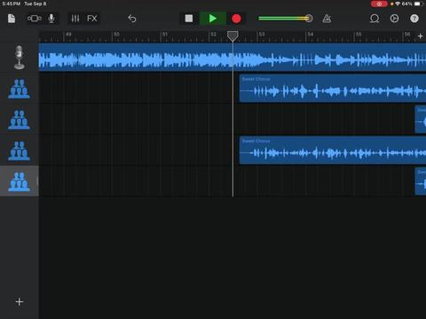The width and height of the screenshot is (426, 319).
Task: Select the third chorus track header
Action: (x=20, y=151)
